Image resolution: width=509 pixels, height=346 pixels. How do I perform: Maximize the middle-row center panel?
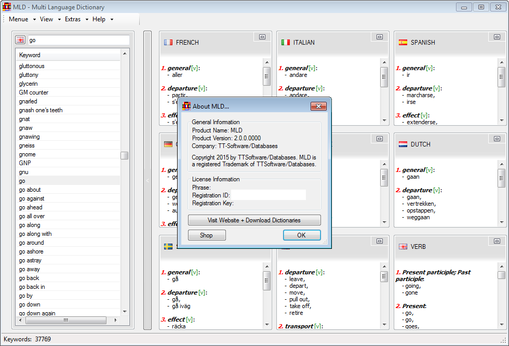tap(380, 139)
